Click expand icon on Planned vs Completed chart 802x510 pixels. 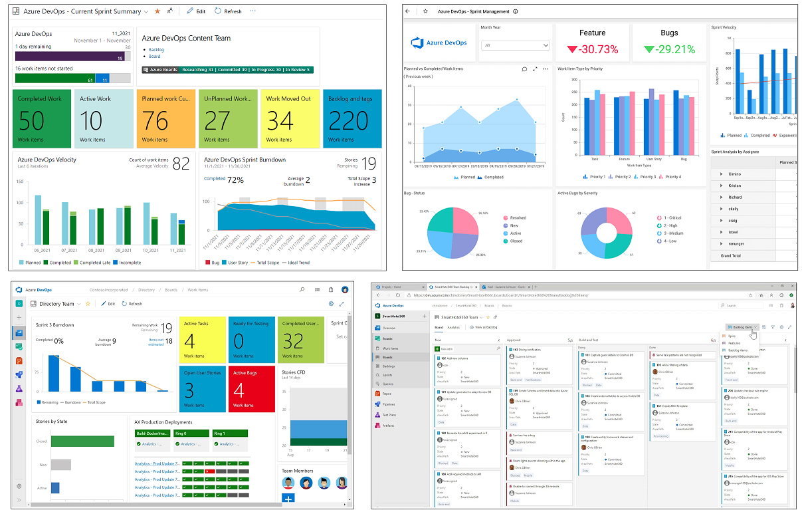[x=535, y=68]
